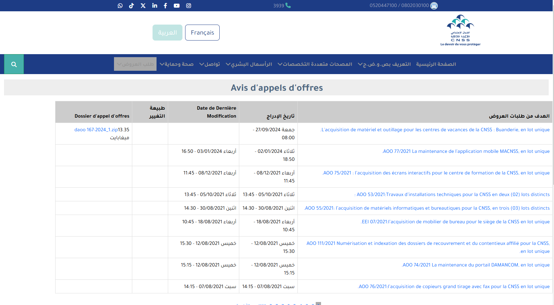Click the Instagram icon

(x=189, y=6)
